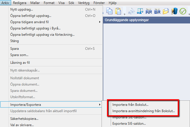
Task: Choose Öppna befintligt uppdrag i Byrå...
Action: 56,28
